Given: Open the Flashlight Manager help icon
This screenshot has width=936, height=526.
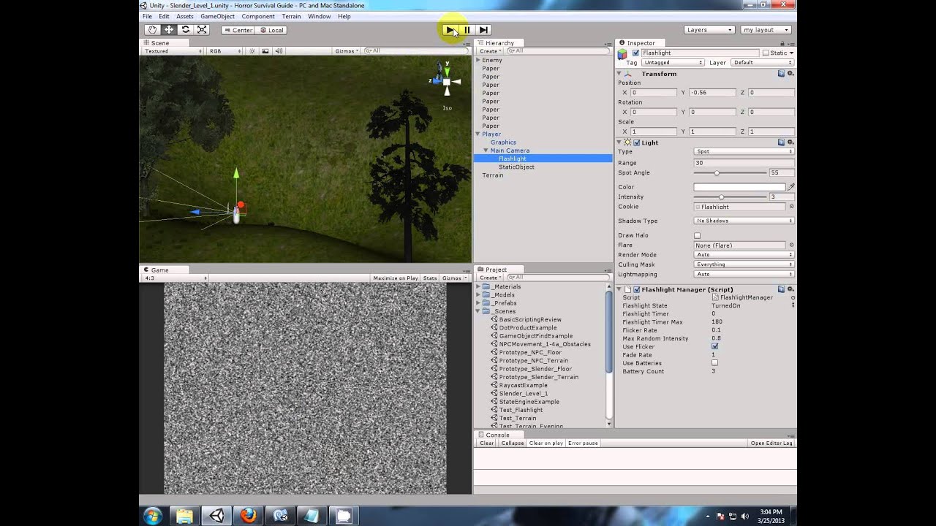Looking at the screenshot, I should click(x=781, y=289).
